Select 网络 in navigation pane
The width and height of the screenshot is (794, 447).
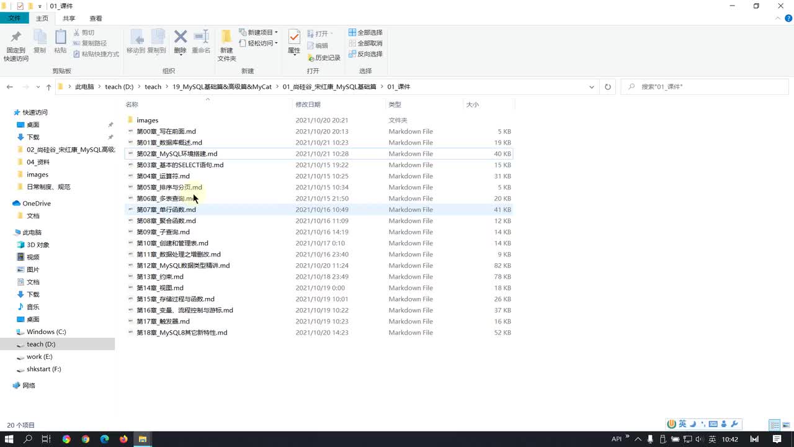click(x=29, y=386)
